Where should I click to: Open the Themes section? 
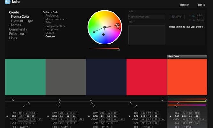(x=15, y=25)
